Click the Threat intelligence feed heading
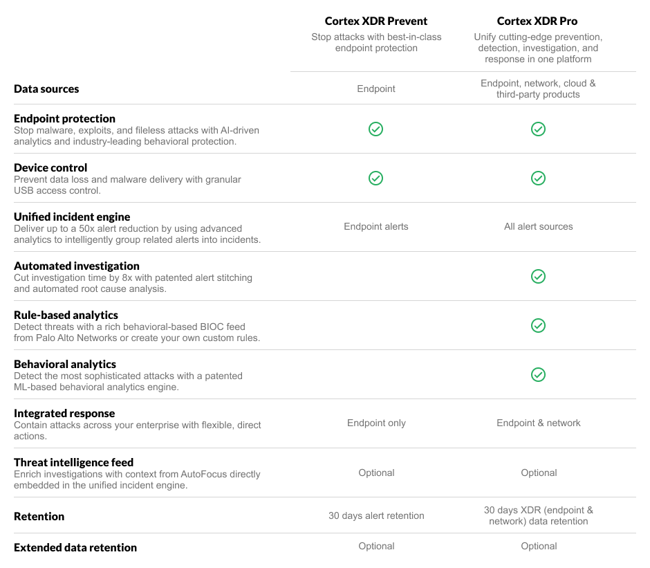The image size is (650, 568). pyautogui.click(x=73, y=463)
